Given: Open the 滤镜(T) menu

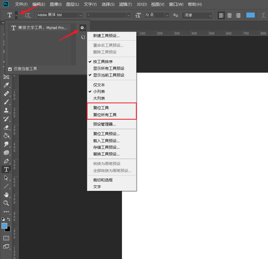Looking at the screenshot, I should click(125, 4).
